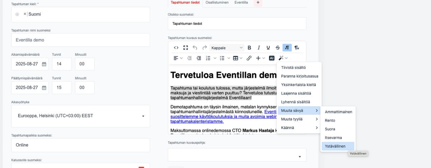Select left-to-right text direction

(x=287, y=48)
